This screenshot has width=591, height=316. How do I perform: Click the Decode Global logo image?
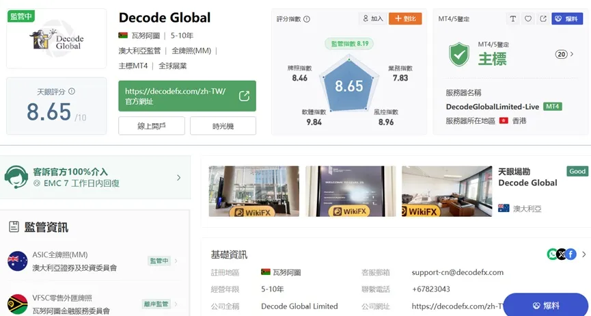[x=57, y=39]
